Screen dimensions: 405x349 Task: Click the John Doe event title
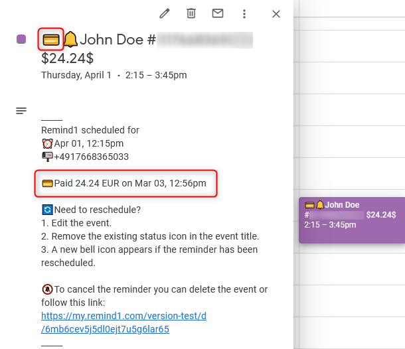click(x=112, y=40)
